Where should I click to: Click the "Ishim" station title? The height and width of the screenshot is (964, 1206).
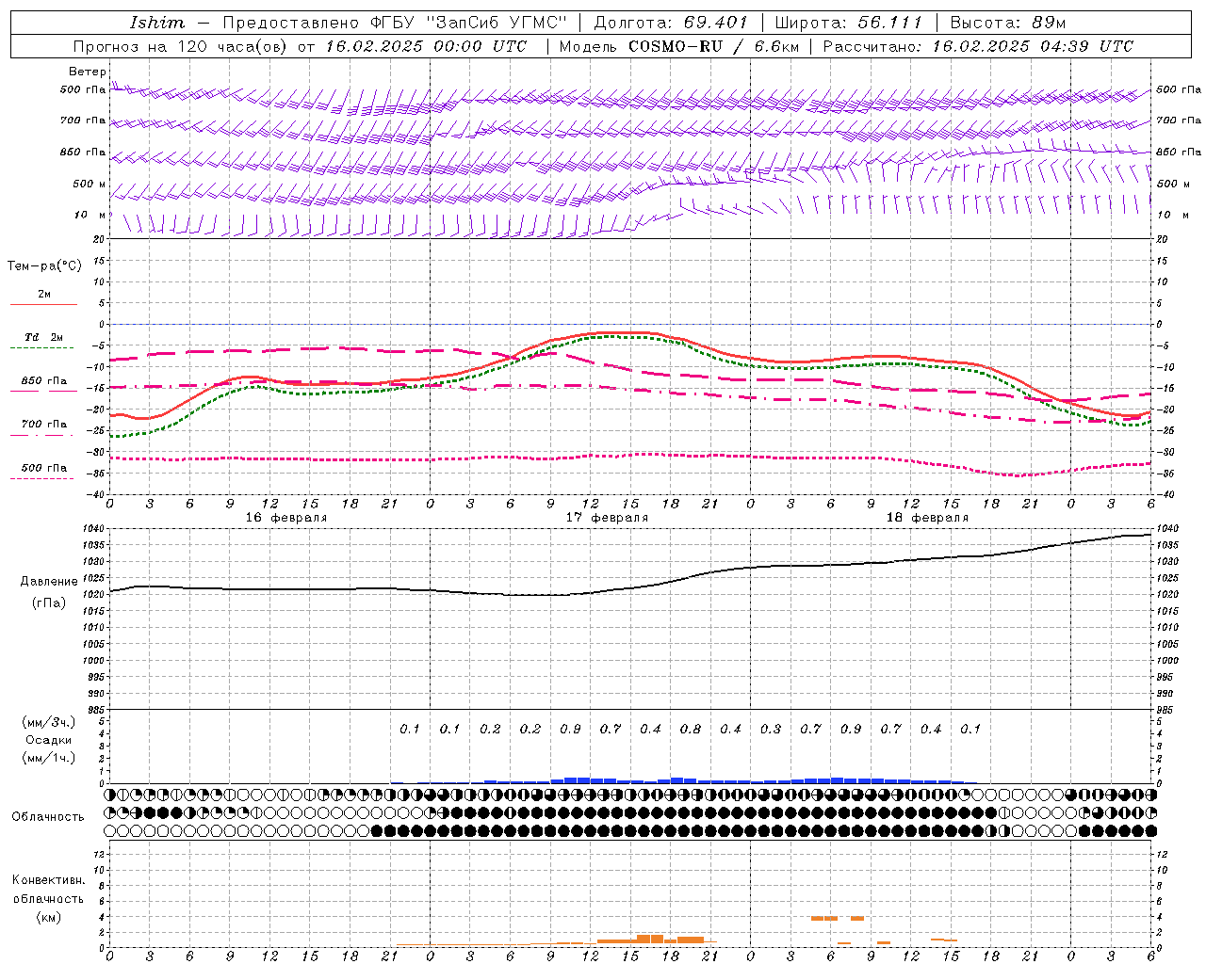pos(157,23)
